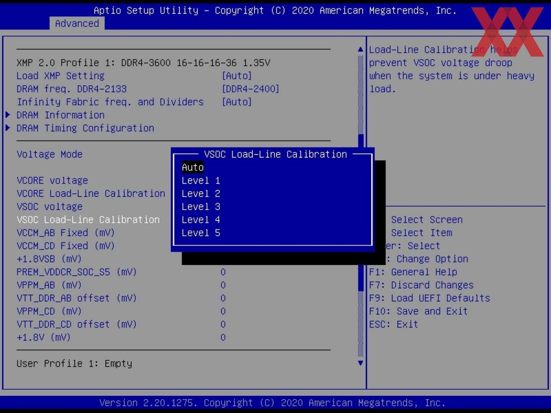This screenshot has height=413, width=551.
Task: Click the Aptio Setup Utility header title
Action: coord(275,11)
